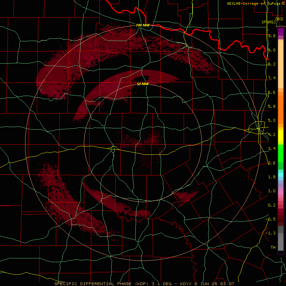Viewport: 286px width, 286px height.
Task: Select the 6.6 legend value
Action: (272, 92)
